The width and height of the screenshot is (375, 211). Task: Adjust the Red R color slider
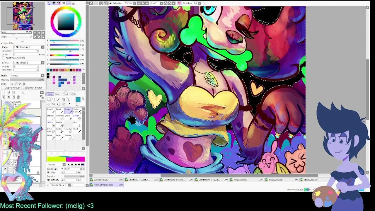(x=64, y=40)
